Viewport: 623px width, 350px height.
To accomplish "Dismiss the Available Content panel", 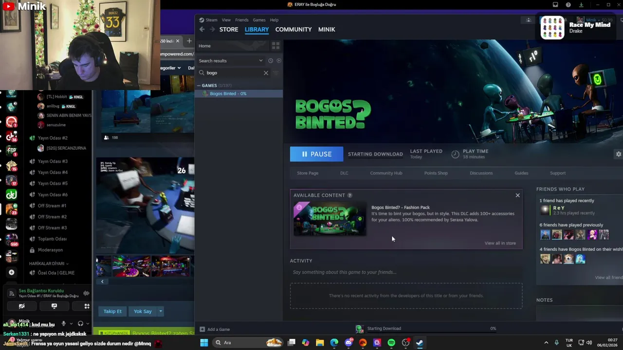I will click(517, 195).
